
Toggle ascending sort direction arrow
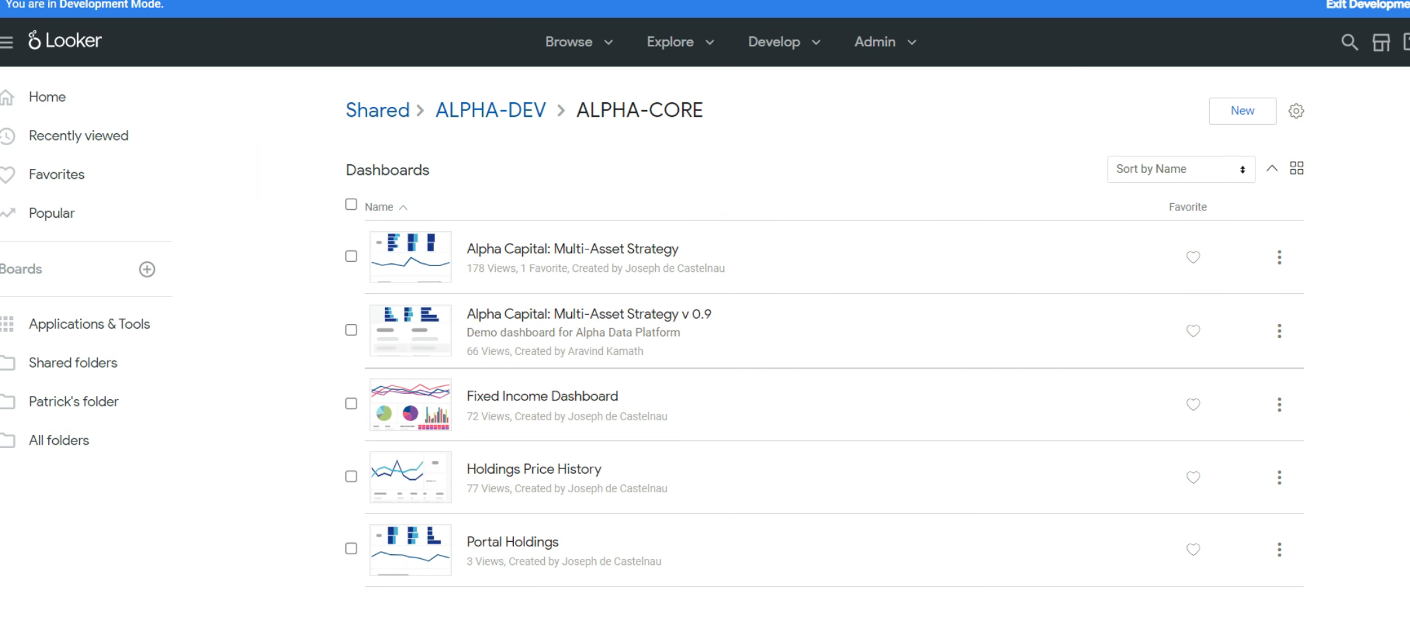pos(1272,168)
